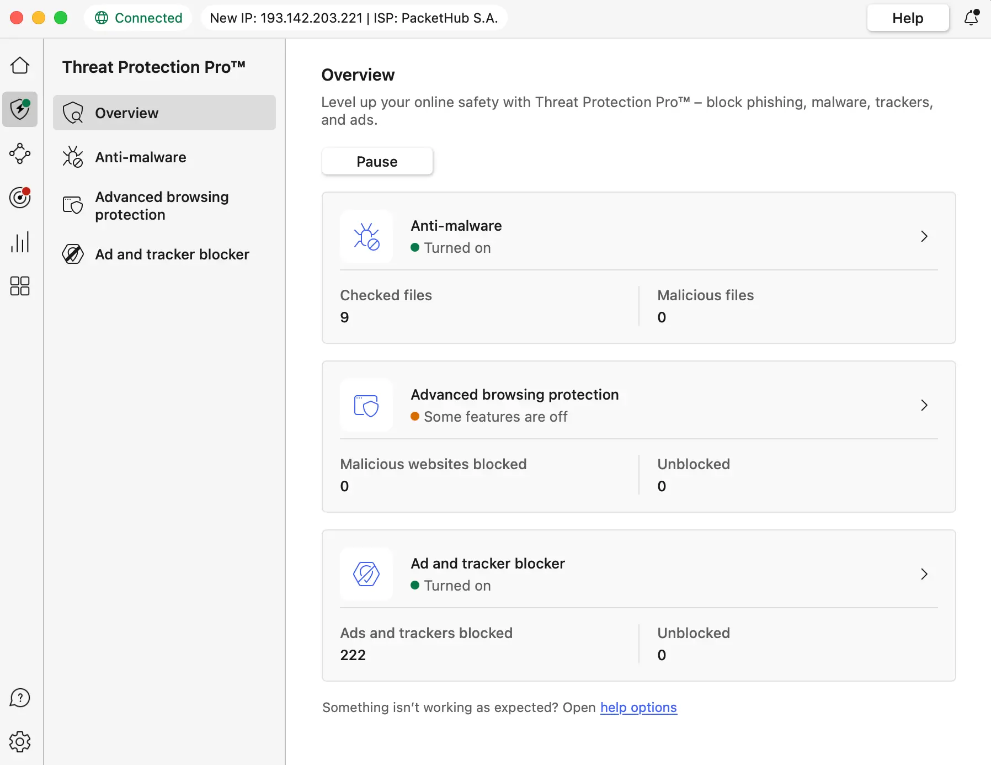Open support chat via the question bubble icon
The width and height of the screenshot is (991, 765).
pyautogui.click(x=20, y=698)
